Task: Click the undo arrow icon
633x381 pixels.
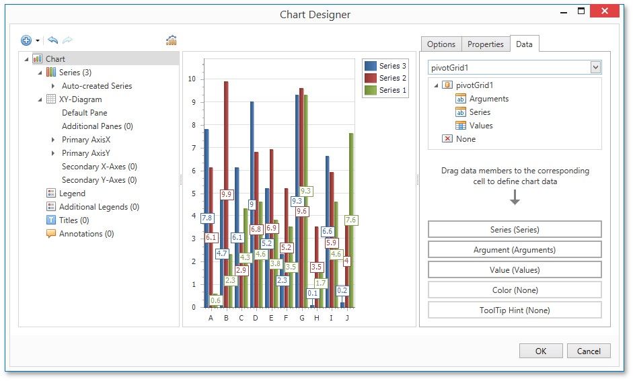Action: point(52,40)
